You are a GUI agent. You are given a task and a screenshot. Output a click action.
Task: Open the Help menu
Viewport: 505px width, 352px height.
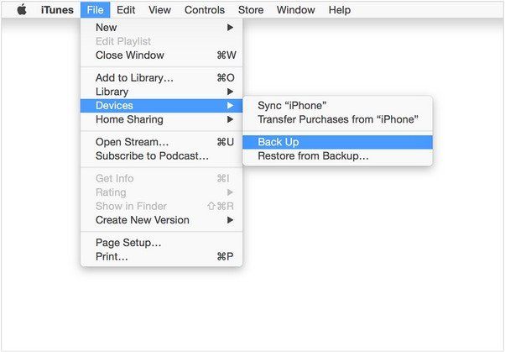[x=340, y=10]
